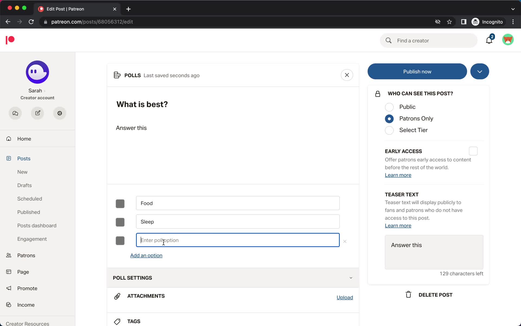This screenshot has height=326, width=521.
Task: Click the post edit pencil icon
Action: point(37,113)
